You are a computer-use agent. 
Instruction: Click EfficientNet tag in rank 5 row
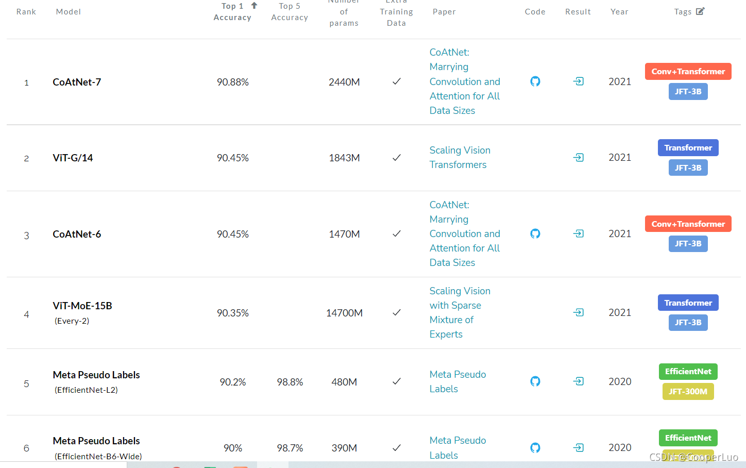pyautogui.click(x=688, y=371)
